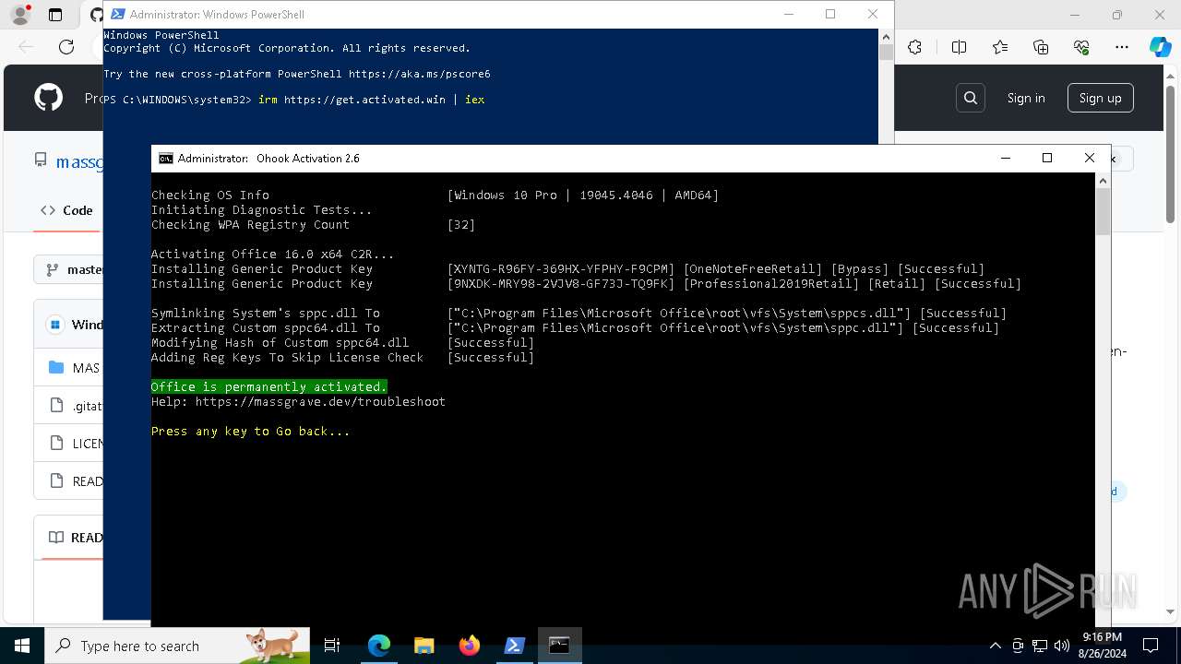Open Edge browser essentials heart icon

point(1081,47)
